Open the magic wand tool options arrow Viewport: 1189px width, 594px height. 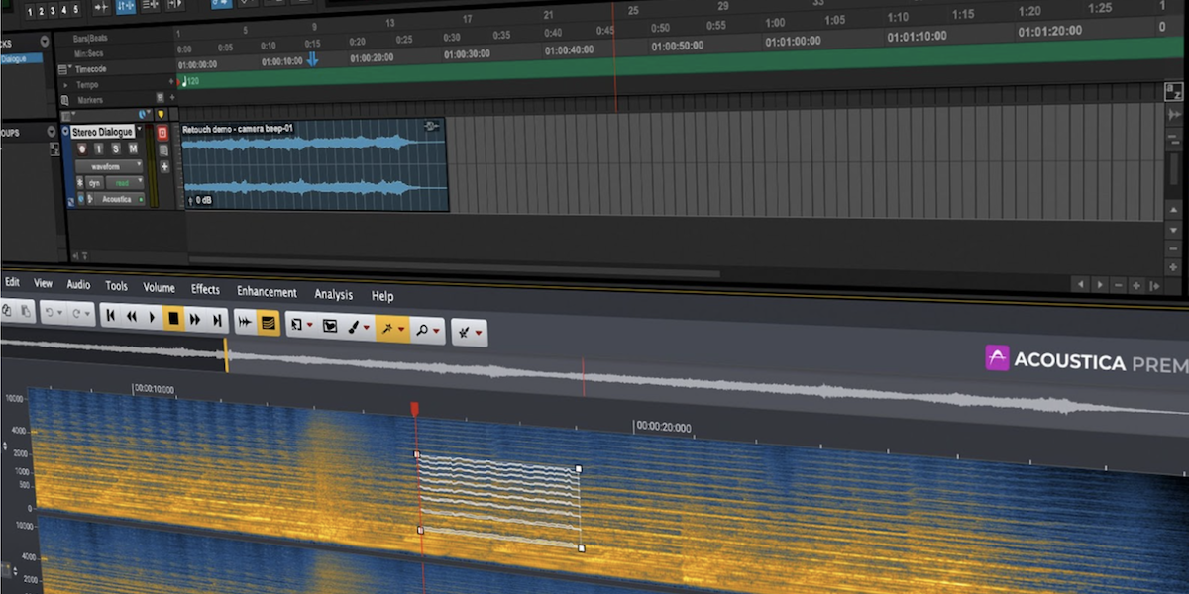pos(401,329)
